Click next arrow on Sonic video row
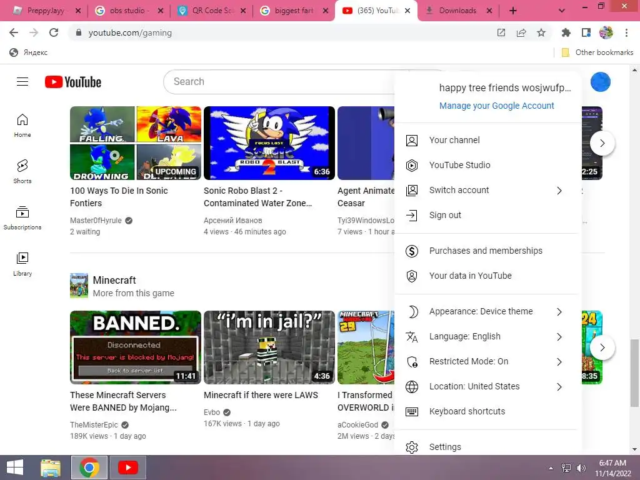Image resolution: width=640 pixels, height=480 pixels. [602, 143]
